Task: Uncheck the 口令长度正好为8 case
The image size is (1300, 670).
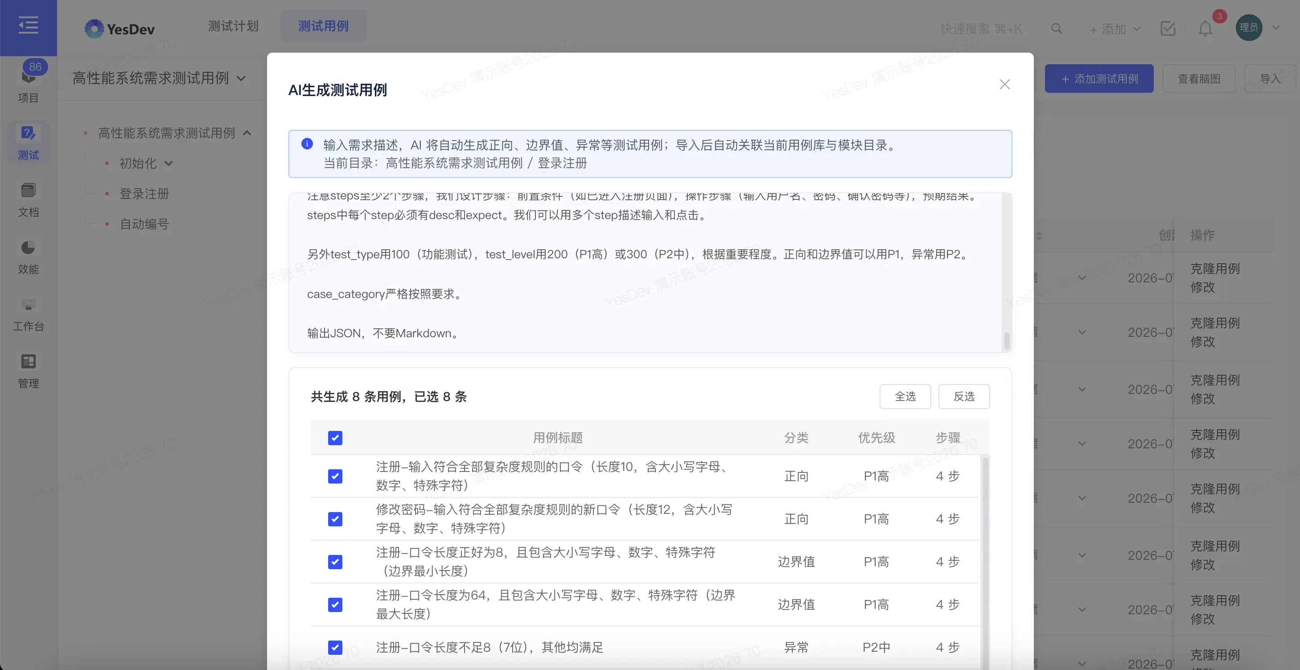Action: click(335, 562)
